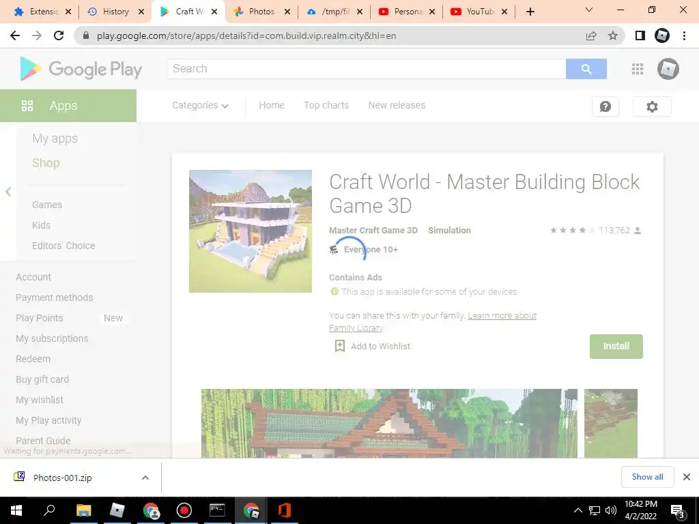Click the volume icon in system tray
699x524 pixels.
click(611, 510)
